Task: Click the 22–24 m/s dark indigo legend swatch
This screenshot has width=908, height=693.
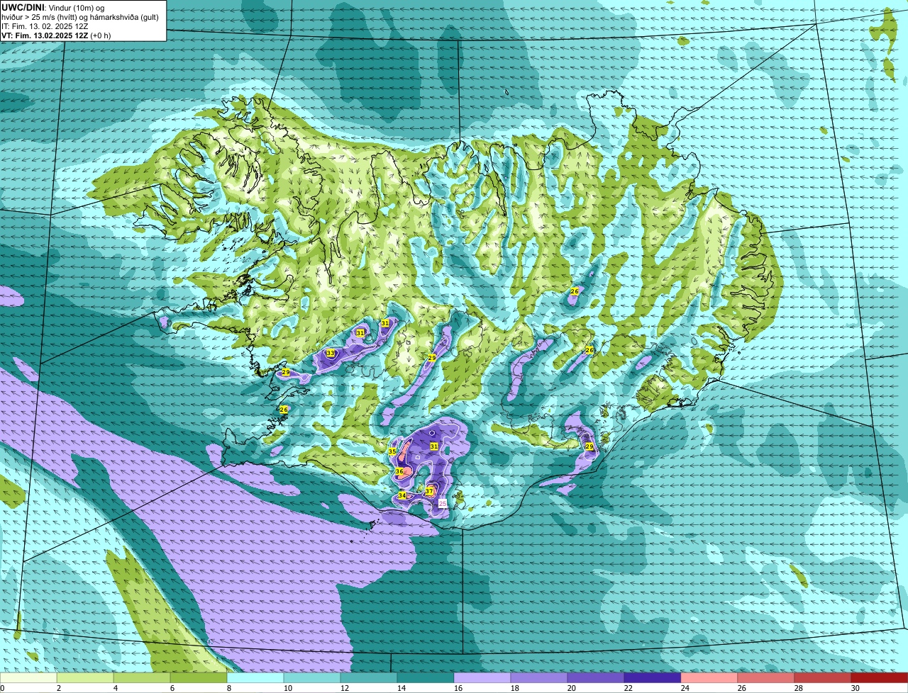Action: coord(653,678)
